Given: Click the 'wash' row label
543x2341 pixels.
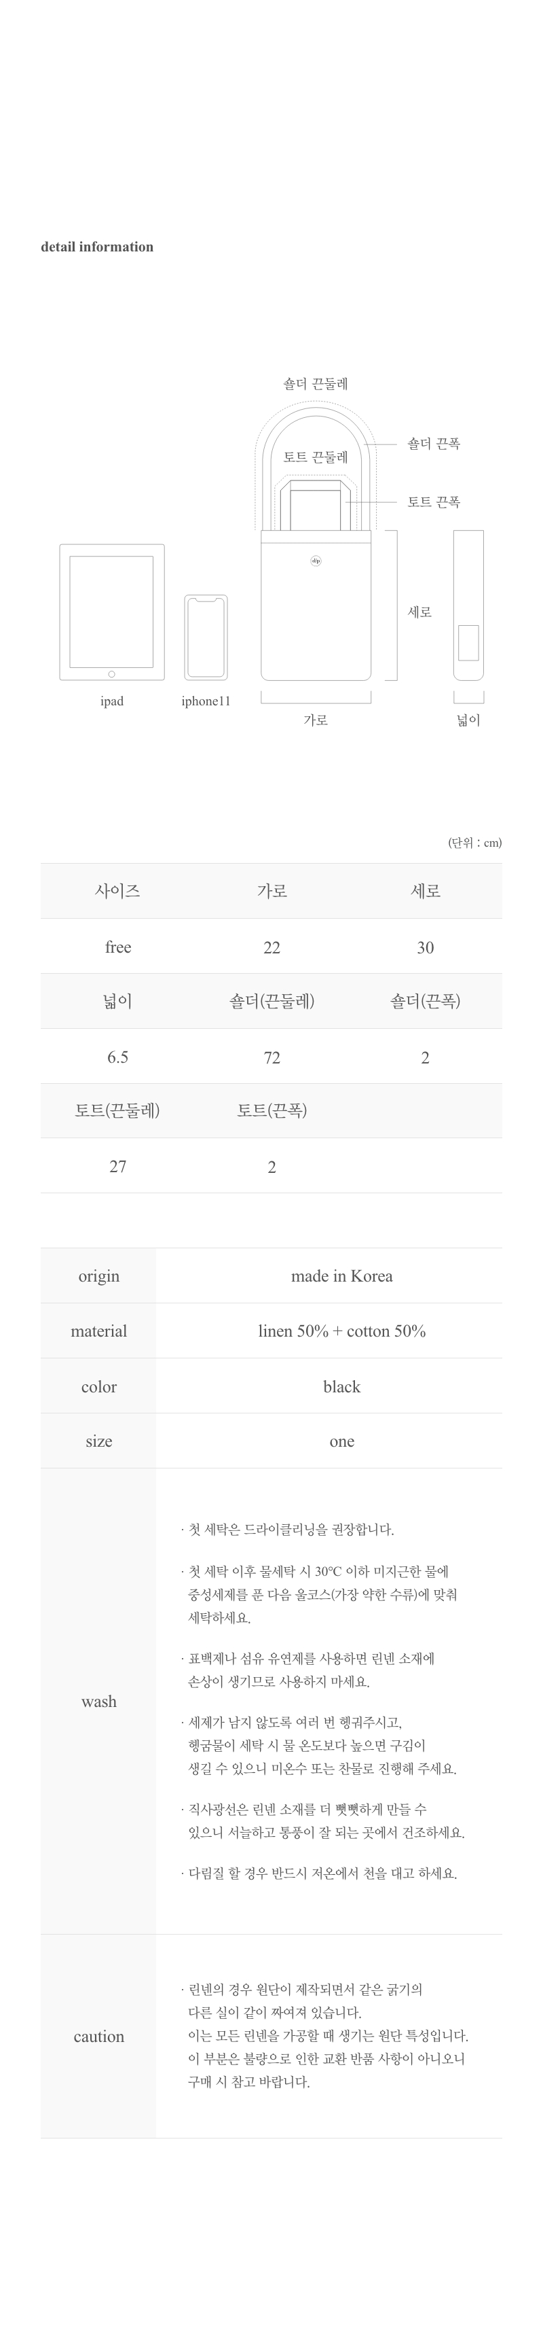Looking at the screenshot, I should pyautogui.click(x=99, y=1702).
